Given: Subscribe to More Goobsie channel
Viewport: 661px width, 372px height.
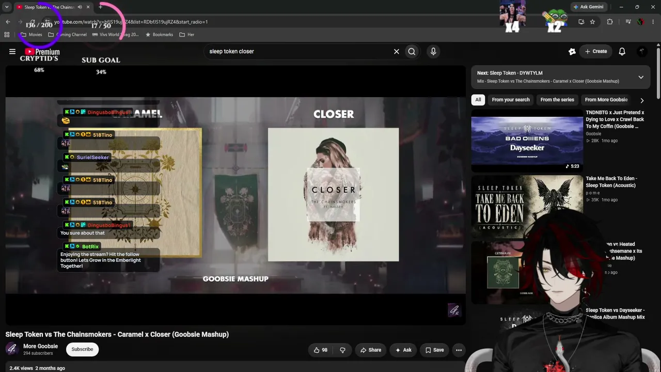Looking at the screenshot, I should [82, 349].
